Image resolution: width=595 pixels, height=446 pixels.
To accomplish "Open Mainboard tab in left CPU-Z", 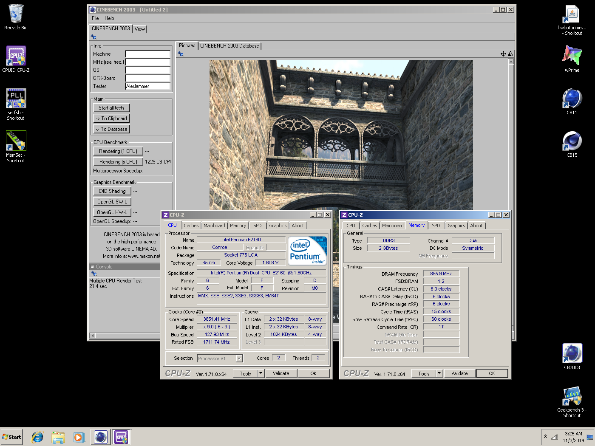I will (x=214, y=226).
